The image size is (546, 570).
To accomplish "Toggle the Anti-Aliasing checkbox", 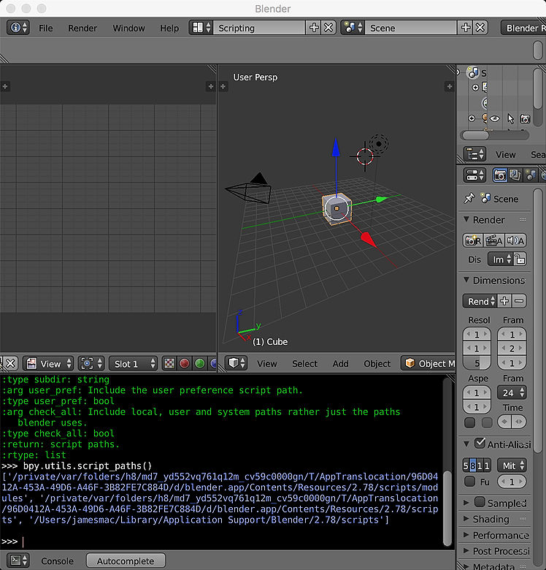I will coord(480,443).
